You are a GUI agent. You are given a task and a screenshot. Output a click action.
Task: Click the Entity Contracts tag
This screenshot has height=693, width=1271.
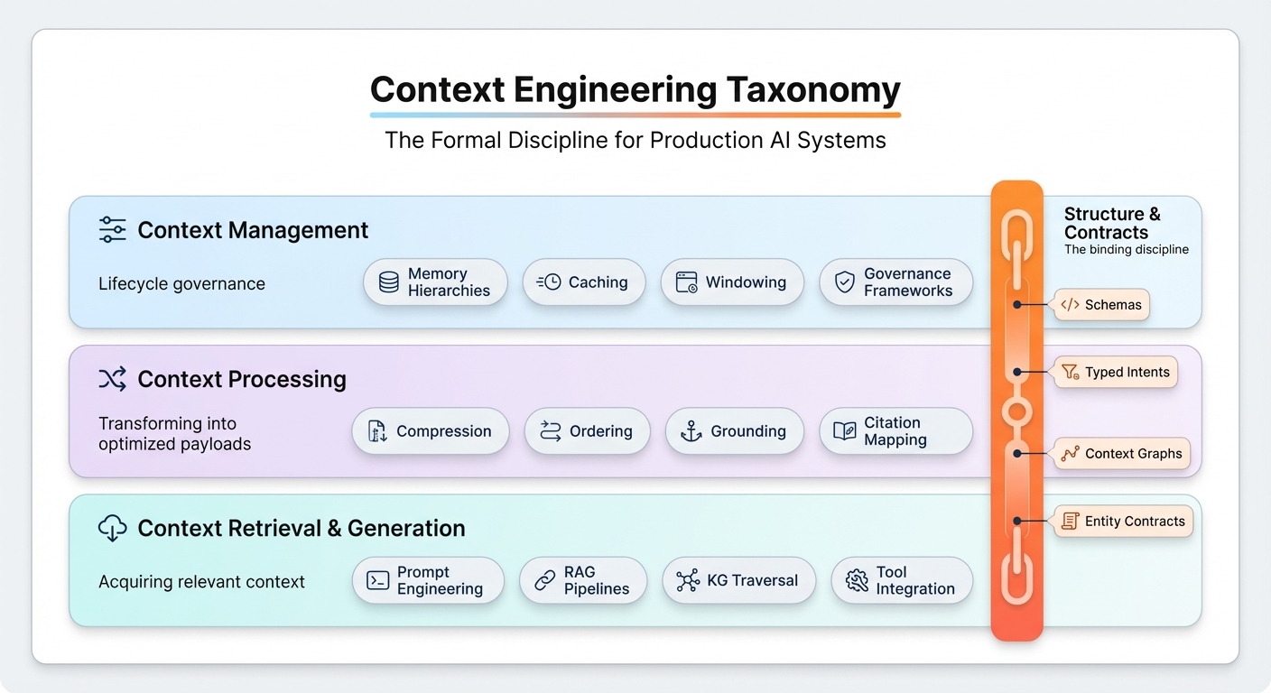(x=1124, y=522)
